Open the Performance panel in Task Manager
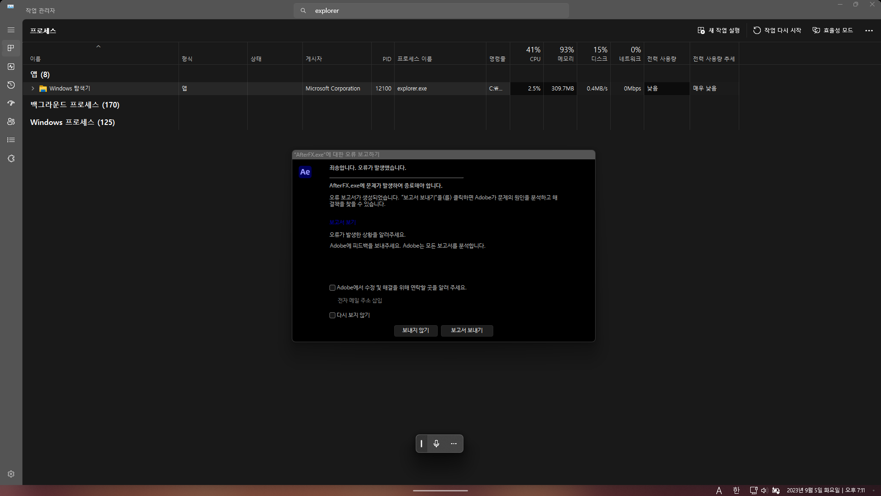Image resolution: width=881 pixels, height=496 pixels. click(x=11, y=67)
